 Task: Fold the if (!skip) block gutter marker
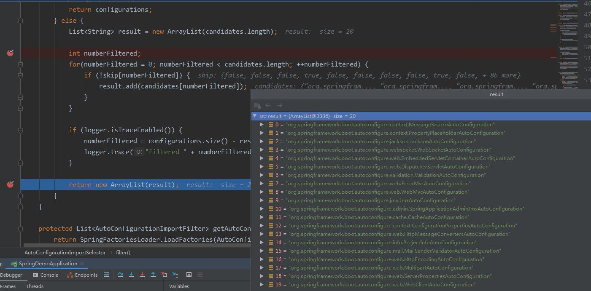[x=20, y=75]
